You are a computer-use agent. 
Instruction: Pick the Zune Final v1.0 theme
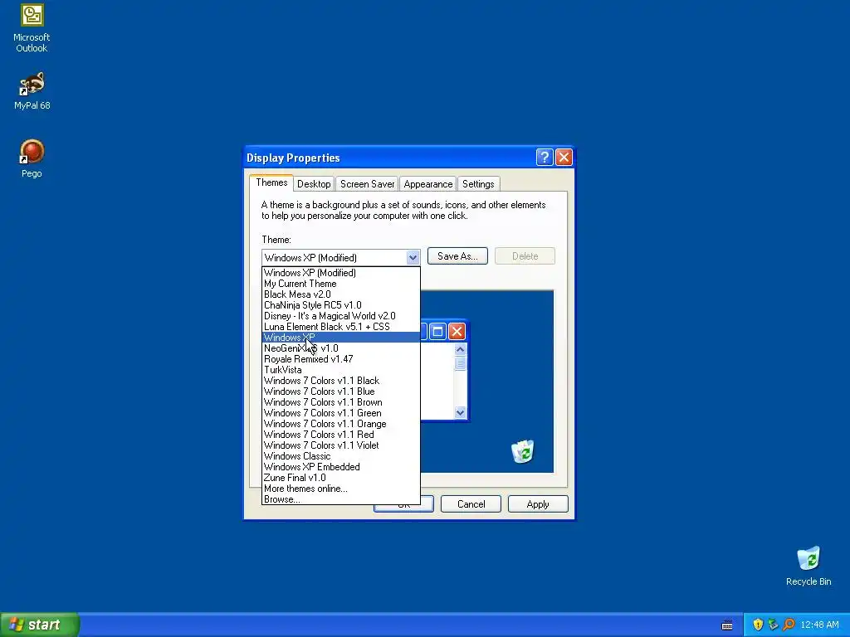tap(341, 478)
